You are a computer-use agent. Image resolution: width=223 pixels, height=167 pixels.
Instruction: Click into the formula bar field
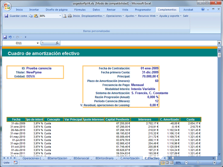pyautogui.click(x=139, y=43)
